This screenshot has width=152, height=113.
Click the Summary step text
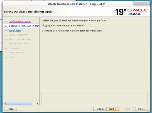[x=14, y=48]
